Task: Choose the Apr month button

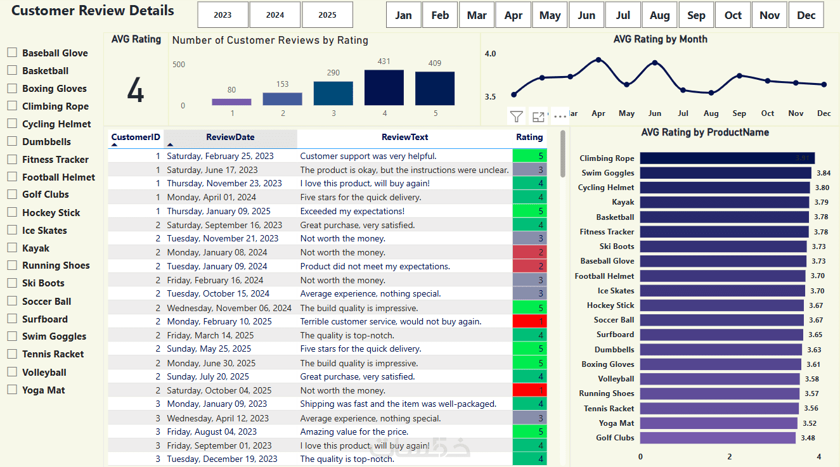Action: (x=513, y=15)
